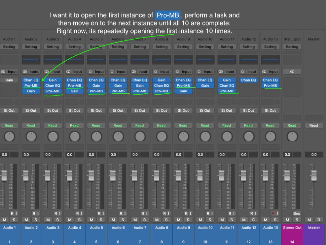Image resolution: width=326 pixels, height=245 pixels.
Task: Open Gain plug-in on Audio 1
Action: pyautogui.click(x=9, y=80)
